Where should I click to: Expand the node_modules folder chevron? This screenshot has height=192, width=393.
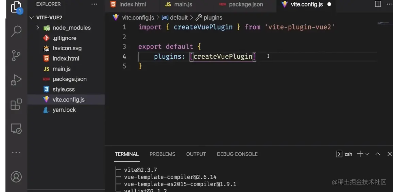(x=38, y=27)
